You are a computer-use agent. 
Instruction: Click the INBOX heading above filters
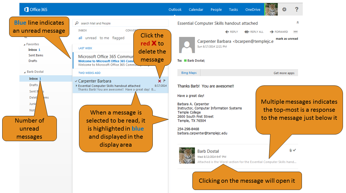(83, 31)
